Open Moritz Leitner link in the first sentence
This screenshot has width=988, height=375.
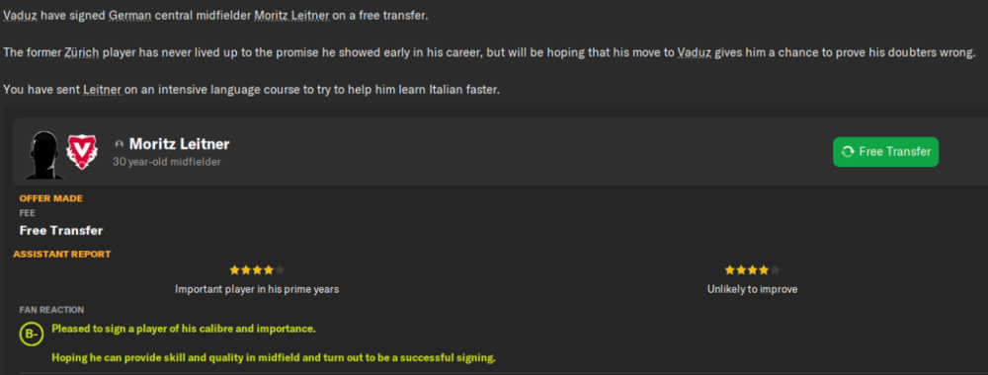coord(291,15)
